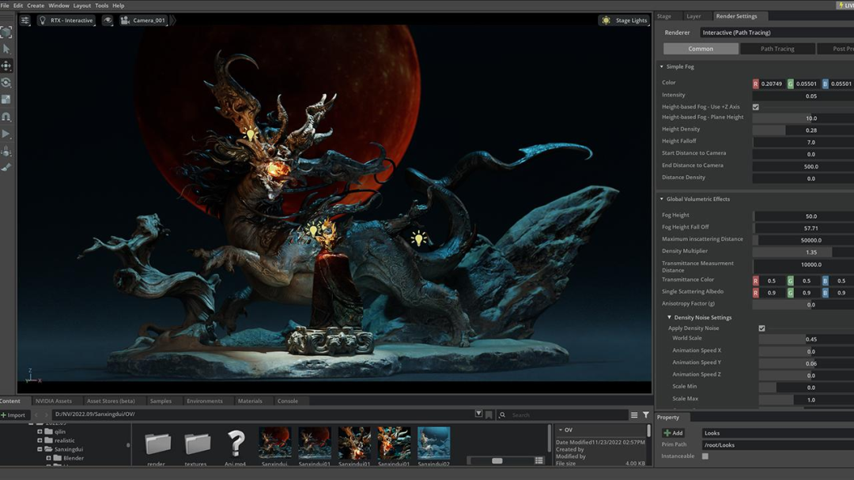Switch to the Stage tab

click(664, 17)
